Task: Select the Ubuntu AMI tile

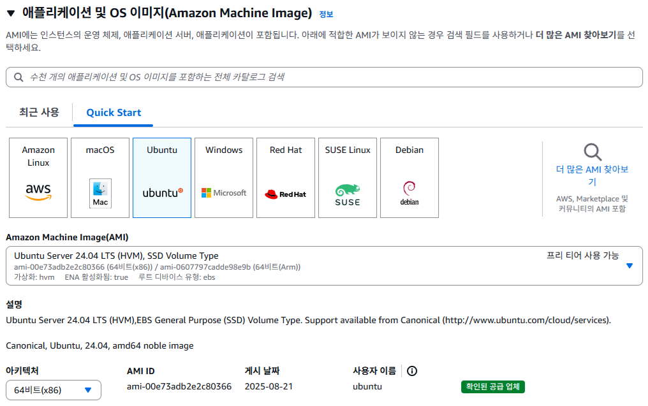Action: [x=162, y=178]
